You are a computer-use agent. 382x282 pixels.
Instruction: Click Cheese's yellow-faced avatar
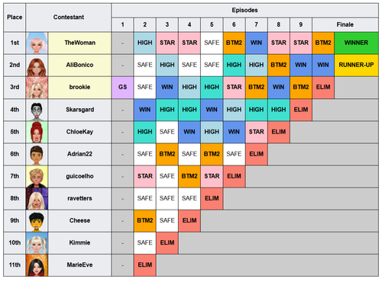click(37, 220)
